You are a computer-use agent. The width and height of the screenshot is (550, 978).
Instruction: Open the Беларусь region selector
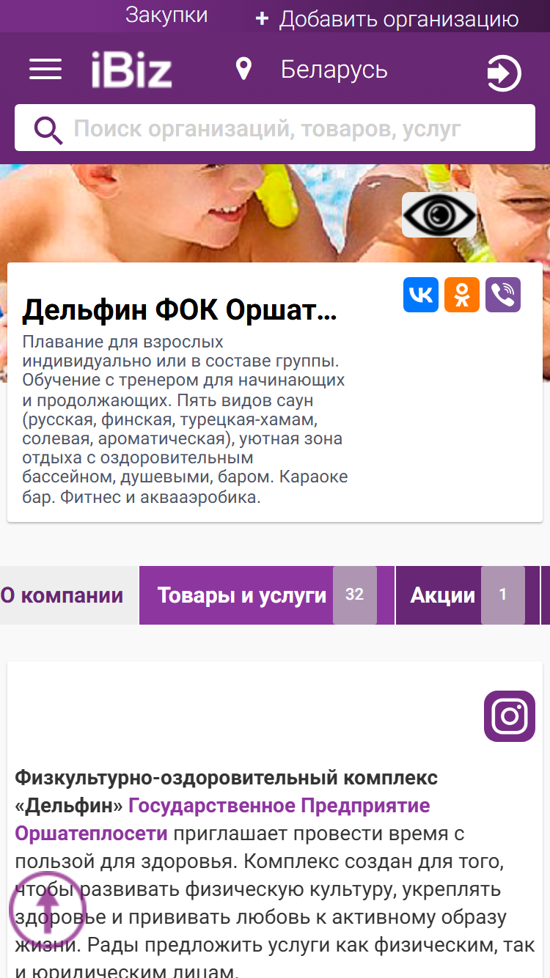pos(334,70)
